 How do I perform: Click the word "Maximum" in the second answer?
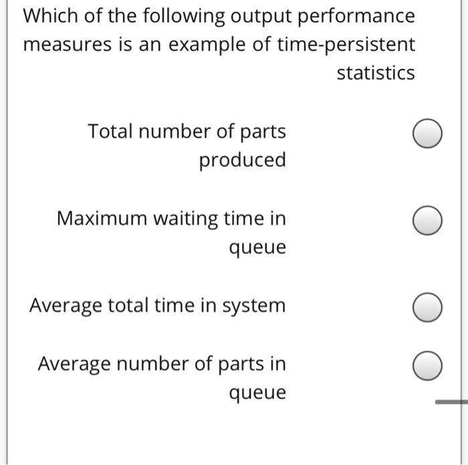[x=102, y=218]
